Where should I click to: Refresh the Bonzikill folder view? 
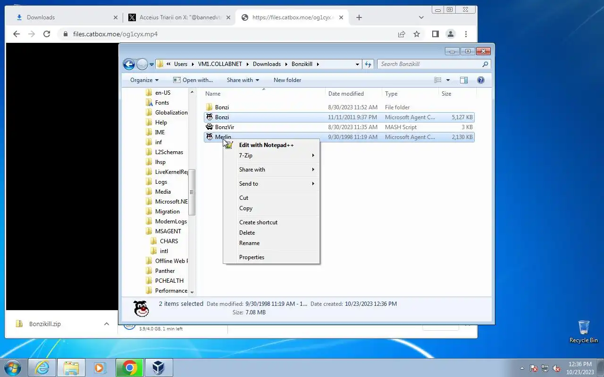click(x=368, y=64)
